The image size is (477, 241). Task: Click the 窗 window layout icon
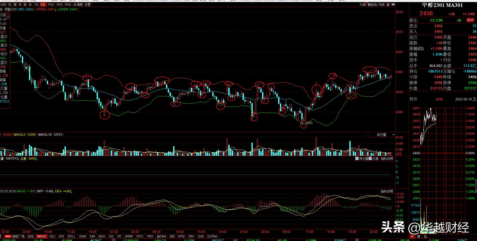click(x=388, y=5)
